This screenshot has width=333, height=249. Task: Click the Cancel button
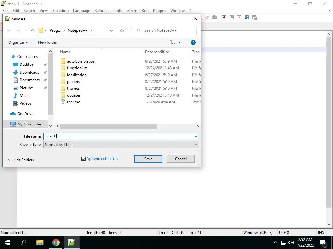coord(181,159)
